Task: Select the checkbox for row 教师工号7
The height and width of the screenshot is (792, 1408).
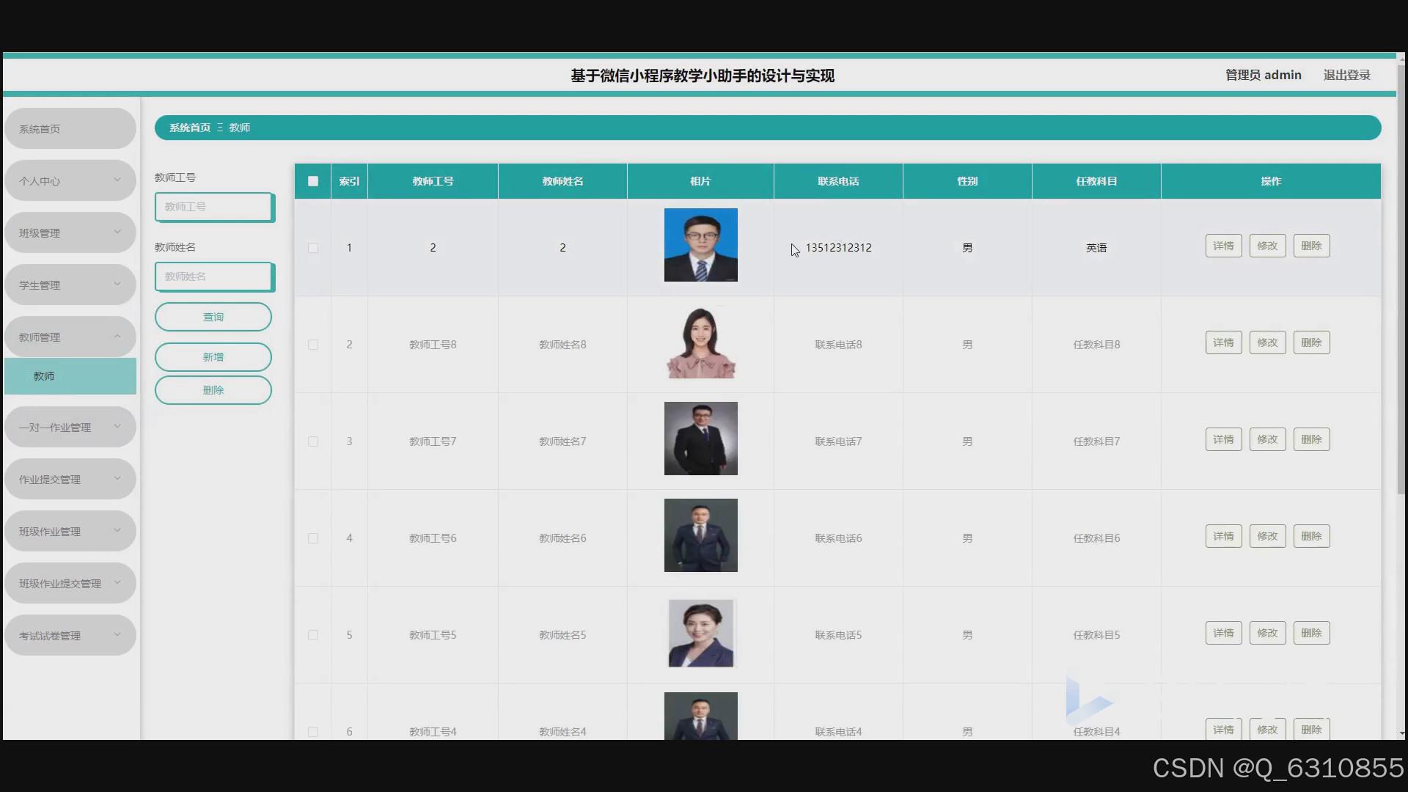Action: pyautogui.click(x=313, y=441)
